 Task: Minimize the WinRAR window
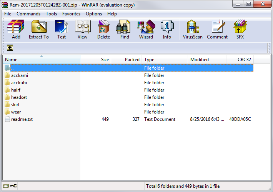[x=238, y=4]
